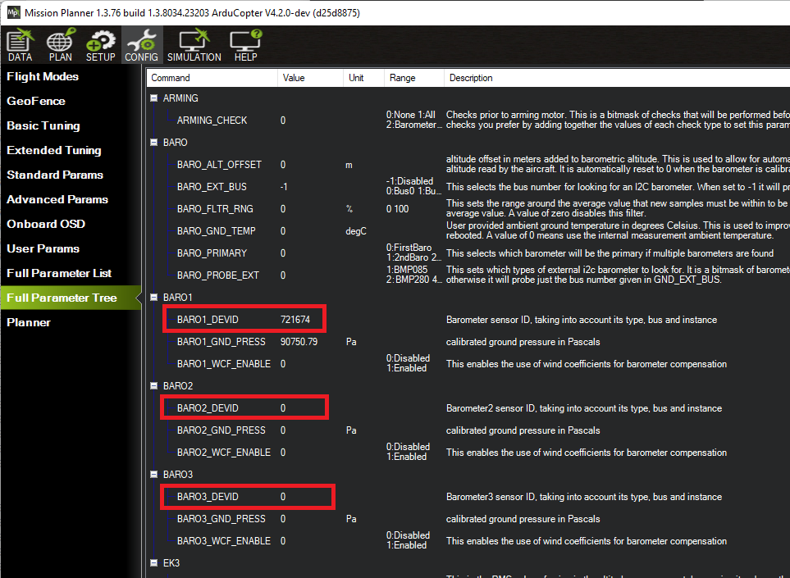
Task: Open Advanced Params page
Action: [57, 199]
